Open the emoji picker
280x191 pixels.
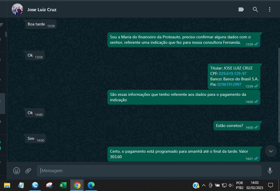click(17, 171)
